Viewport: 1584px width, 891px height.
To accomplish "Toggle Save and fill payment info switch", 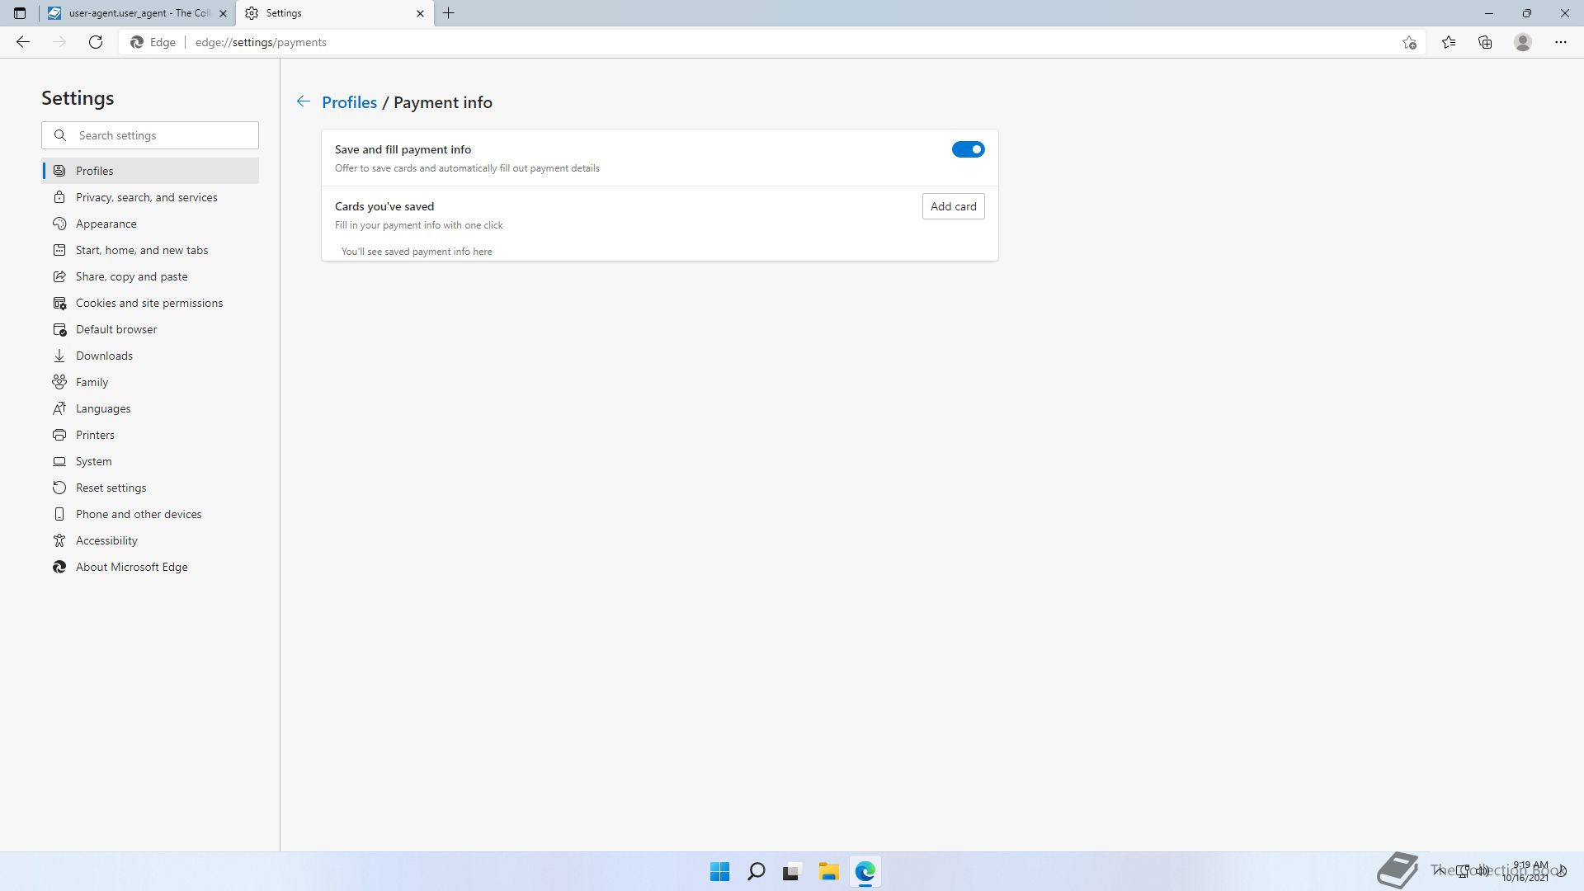I will click(968, 149).
